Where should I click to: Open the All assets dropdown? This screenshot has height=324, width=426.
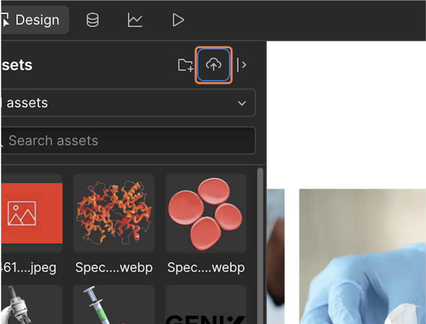tap(128, 103)
